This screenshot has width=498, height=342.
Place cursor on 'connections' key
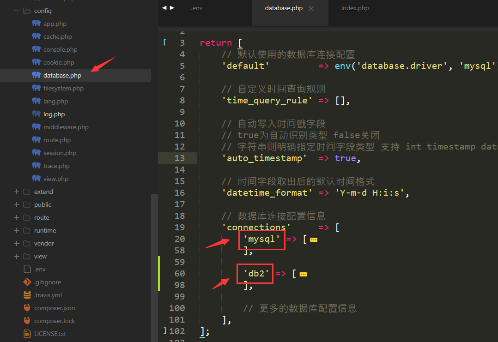tap(256, 227)
